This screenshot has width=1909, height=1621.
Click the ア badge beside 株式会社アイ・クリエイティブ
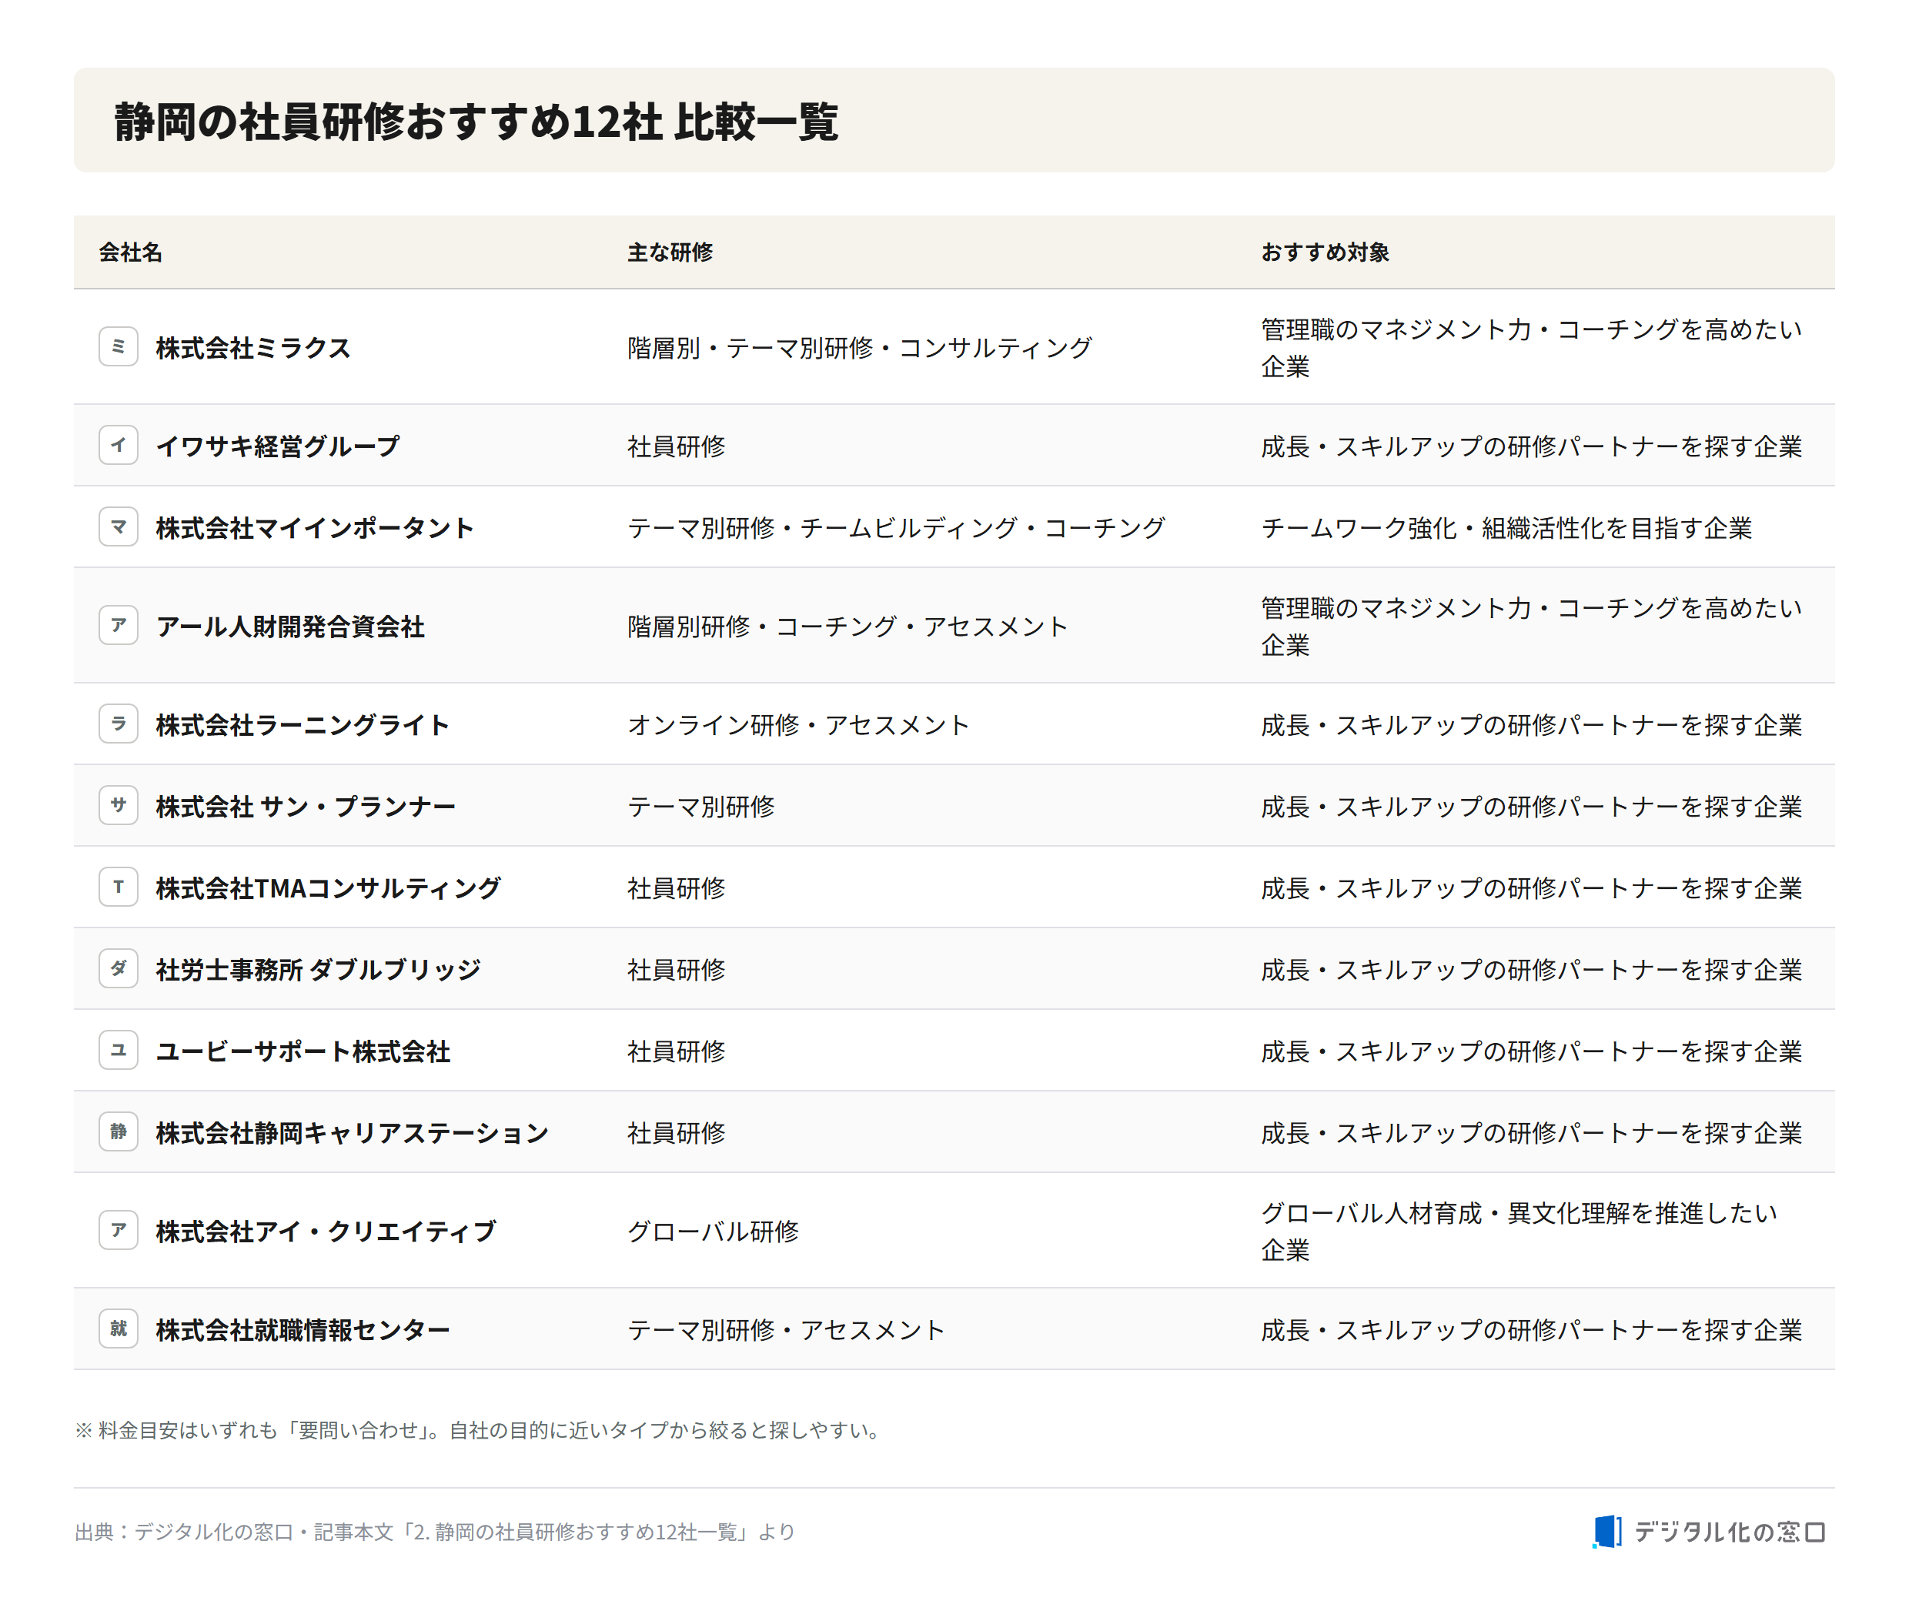(x=119, y=1231)
